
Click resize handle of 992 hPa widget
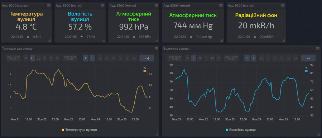[x=157, y=40]
